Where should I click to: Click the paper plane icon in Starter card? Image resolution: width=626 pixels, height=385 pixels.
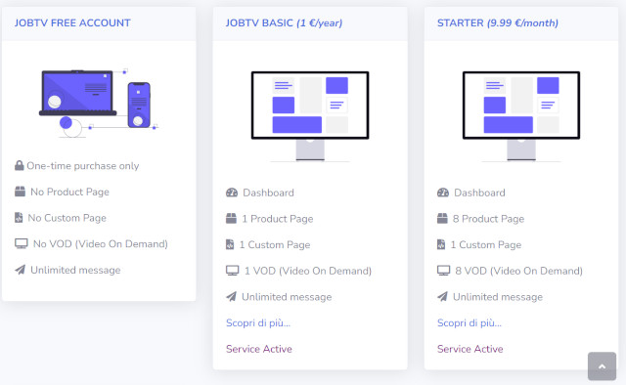tap(442, 296)
